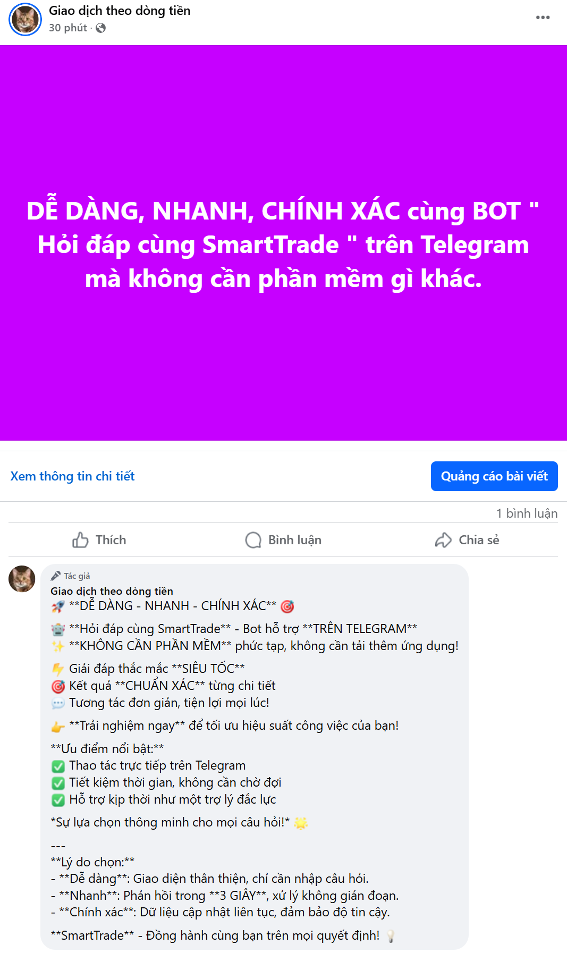This screenshot has width=567, height=953.
Task: Click the Chia sẻ share arrow icon
Action: pos(443,540)
